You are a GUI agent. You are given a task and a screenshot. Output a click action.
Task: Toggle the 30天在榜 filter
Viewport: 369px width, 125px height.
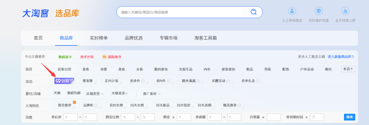[137, 105]
